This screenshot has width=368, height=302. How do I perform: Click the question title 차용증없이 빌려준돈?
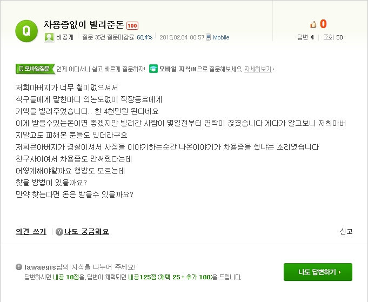(84, 25)
